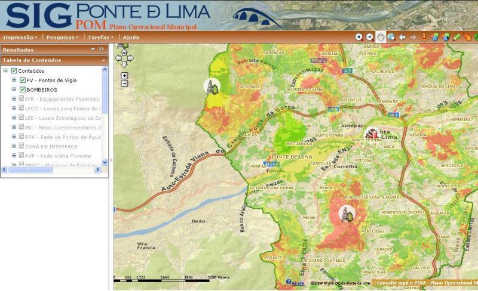Image resolution: width=478 pixels, height=291 pixels.
Task: Activate the pan hand tool
Action: pos(381,37)
